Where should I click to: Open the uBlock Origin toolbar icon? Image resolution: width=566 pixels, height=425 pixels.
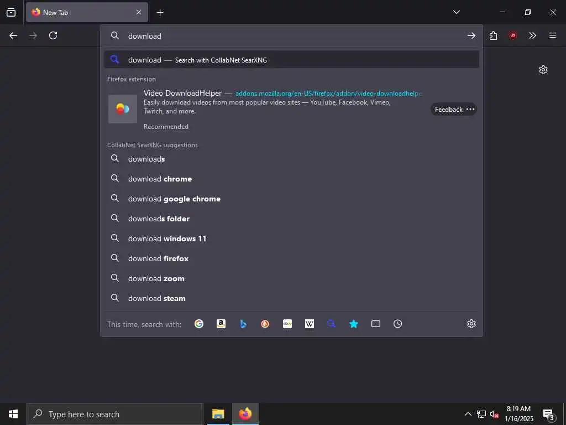(x=512, y=35)
